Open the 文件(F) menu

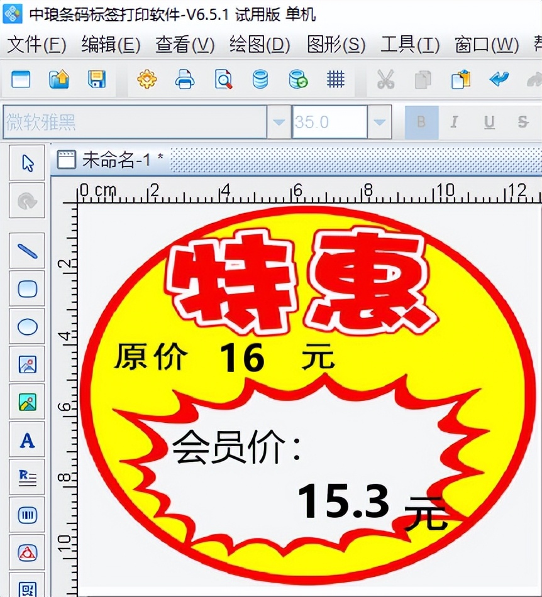pyautogui.click(x=36, y=45)
